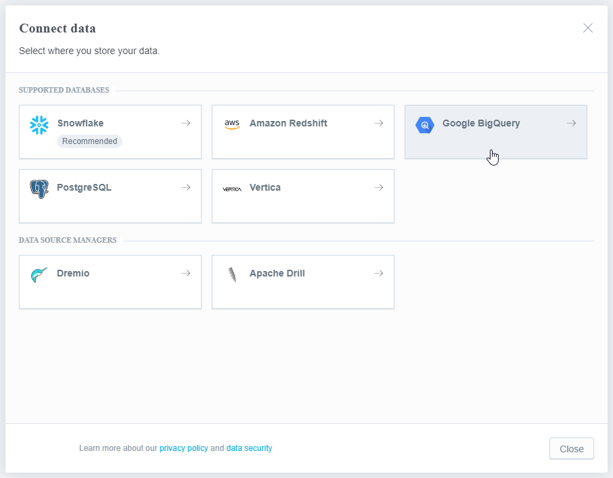Click the Apache Drill bit icon
Image resolution: width=613 pixels, height=478 pixels.
coord(232,274)
